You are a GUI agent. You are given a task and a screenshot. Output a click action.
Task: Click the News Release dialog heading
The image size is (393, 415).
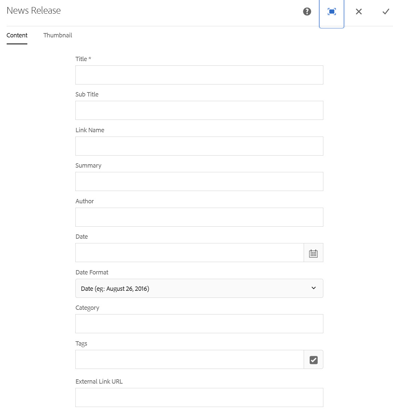[34, 11]
